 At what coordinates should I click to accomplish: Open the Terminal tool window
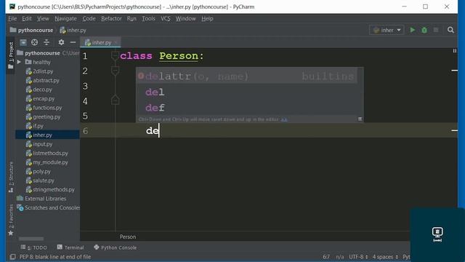point(70,247)
